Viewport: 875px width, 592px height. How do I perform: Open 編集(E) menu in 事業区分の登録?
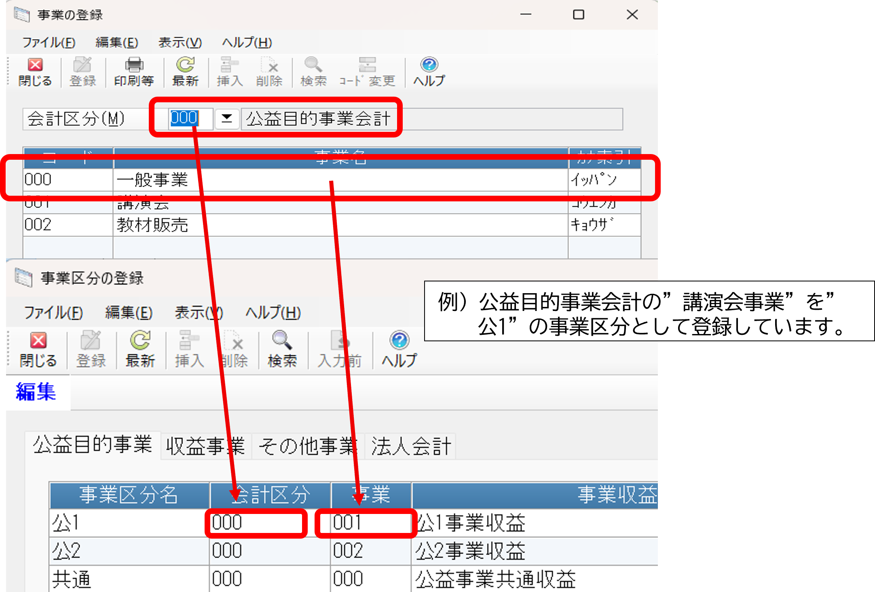pos(129,313)
